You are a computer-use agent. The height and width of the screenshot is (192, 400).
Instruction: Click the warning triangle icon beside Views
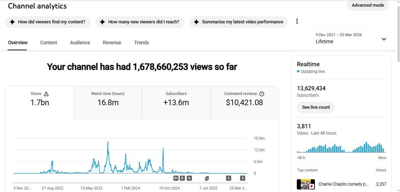tap(46, 94)
